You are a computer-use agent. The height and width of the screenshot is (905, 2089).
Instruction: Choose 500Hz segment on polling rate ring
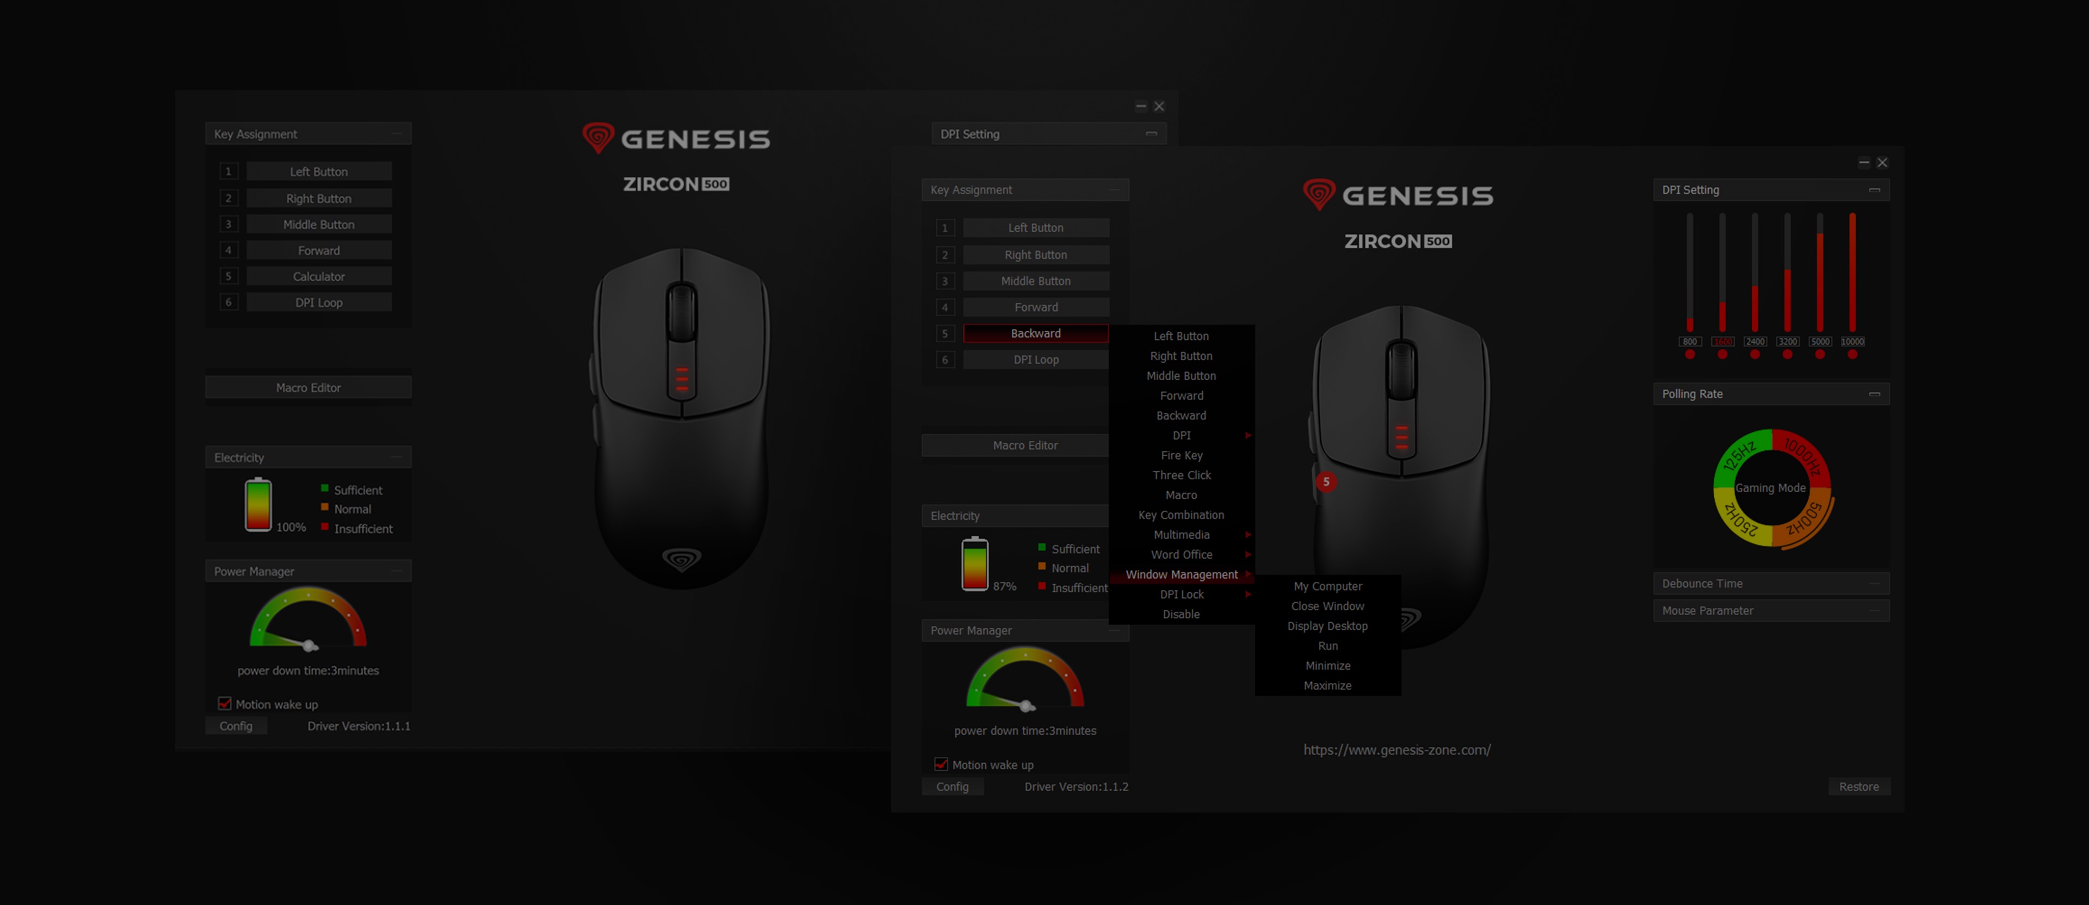point(1803,519)
